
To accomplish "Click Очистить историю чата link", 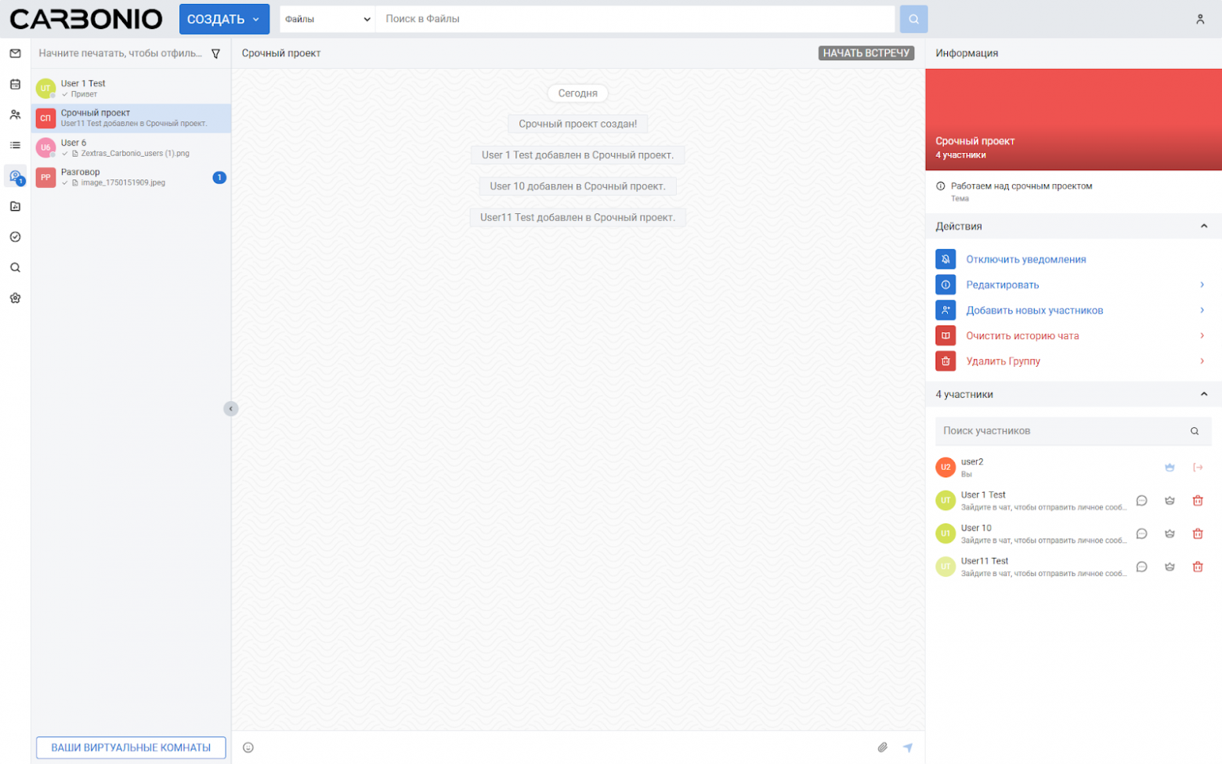I will click(1022, 335).
